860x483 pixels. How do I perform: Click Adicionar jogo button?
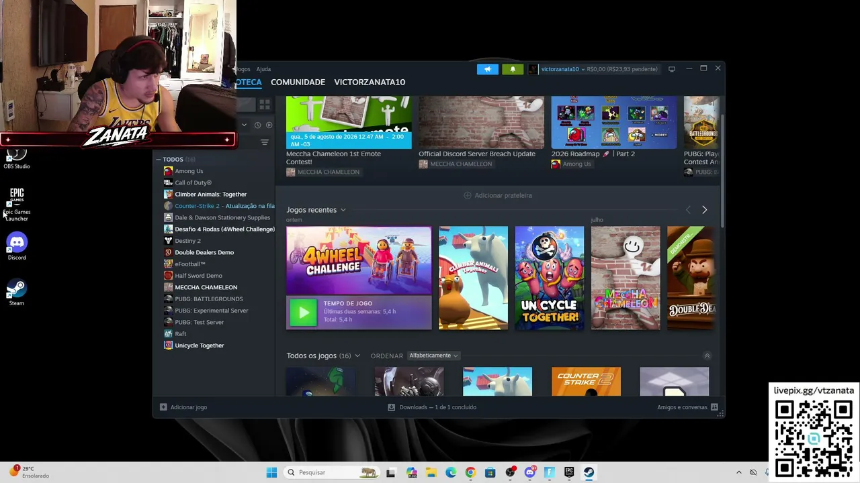coord(183,407)
